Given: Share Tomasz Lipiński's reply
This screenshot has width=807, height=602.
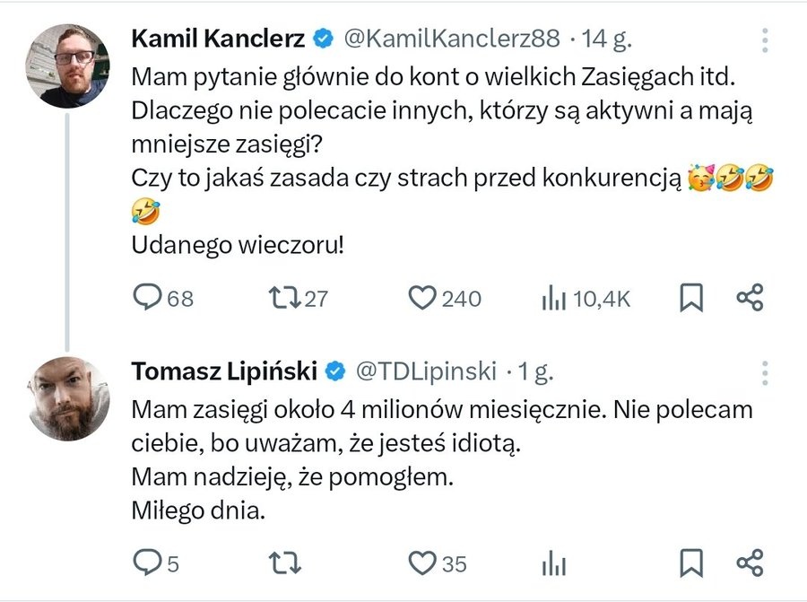Looking at the screenshot, I should 749,563.
